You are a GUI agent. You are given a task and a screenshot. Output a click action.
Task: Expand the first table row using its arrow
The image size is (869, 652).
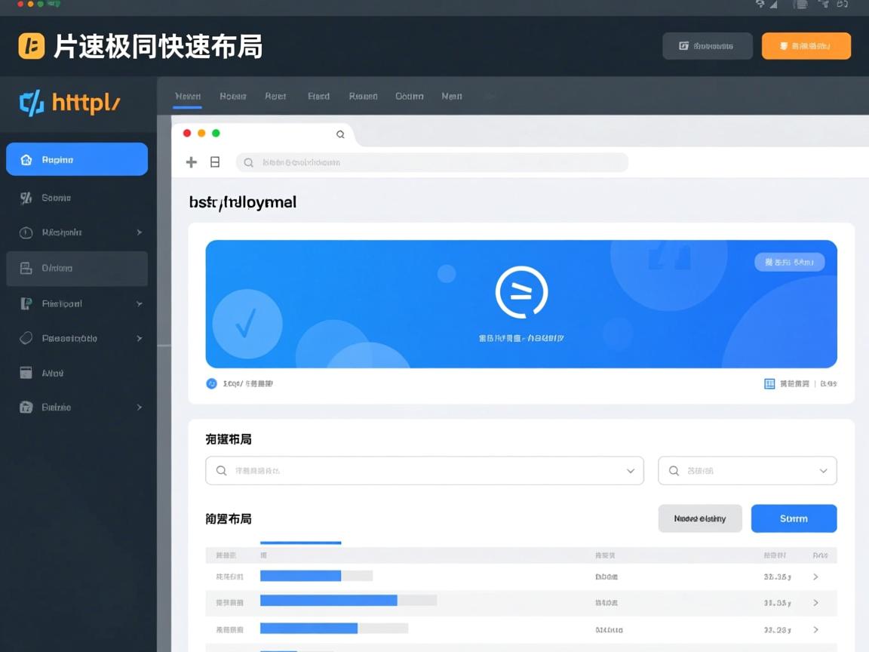click(x=815, y=577)
